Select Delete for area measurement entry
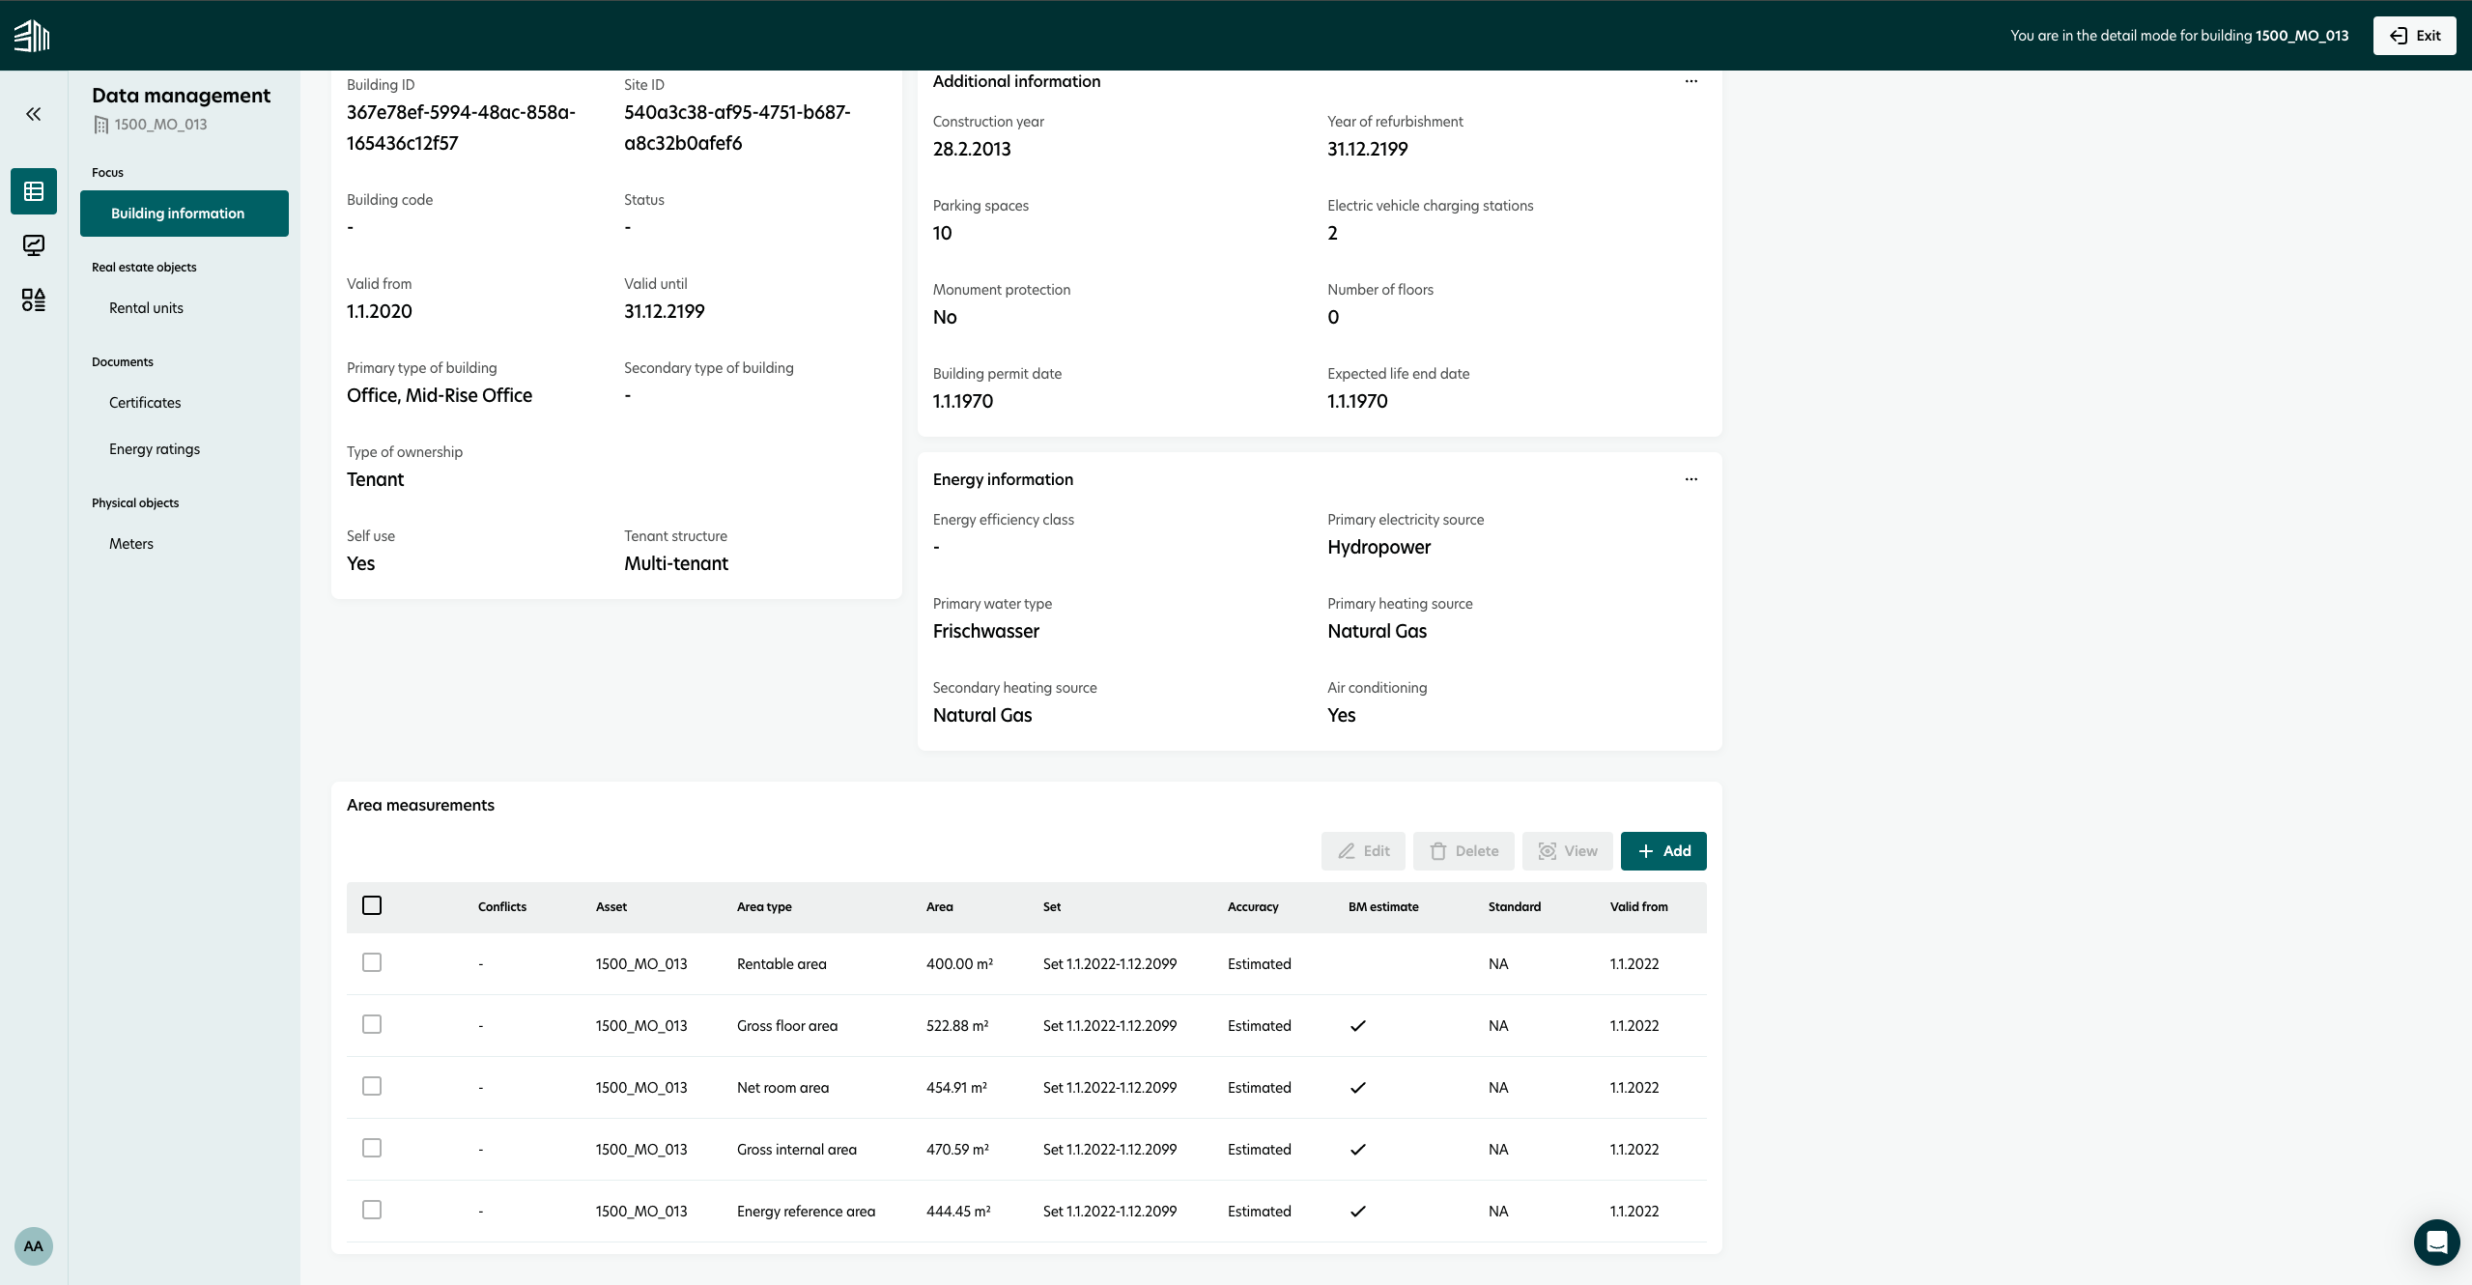2472x1285 pixels. click(1462, 850)
